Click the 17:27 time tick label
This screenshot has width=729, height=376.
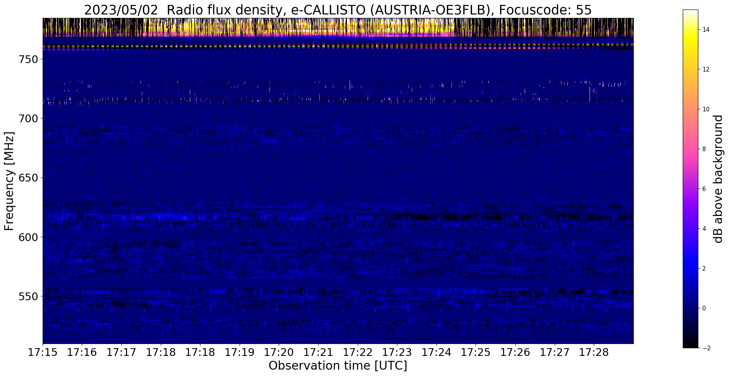point(555,352)
